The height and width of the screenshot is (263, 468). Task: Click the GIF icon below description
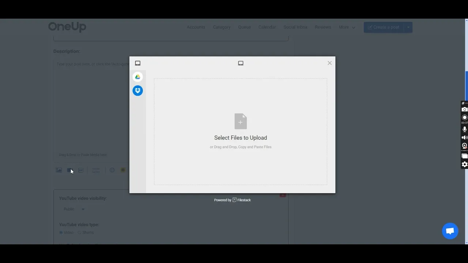(81, 170)
